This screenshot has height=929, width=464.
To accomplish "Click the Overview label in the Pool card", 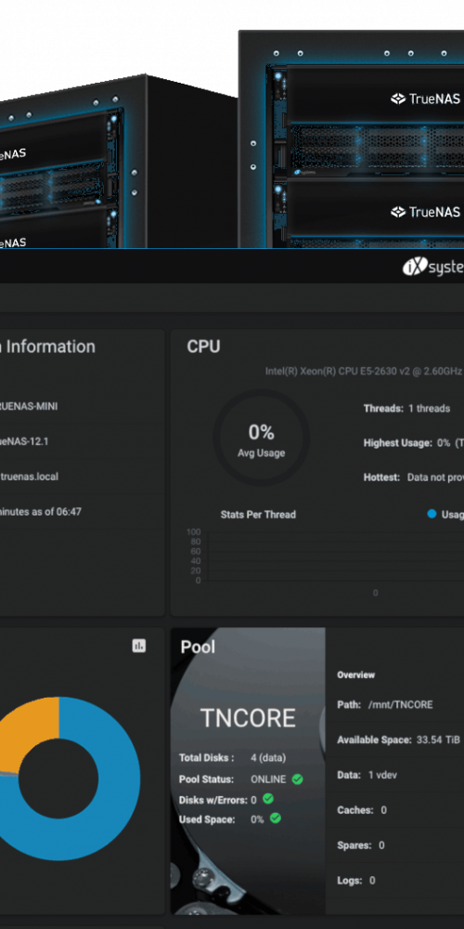I will (355, 674).
